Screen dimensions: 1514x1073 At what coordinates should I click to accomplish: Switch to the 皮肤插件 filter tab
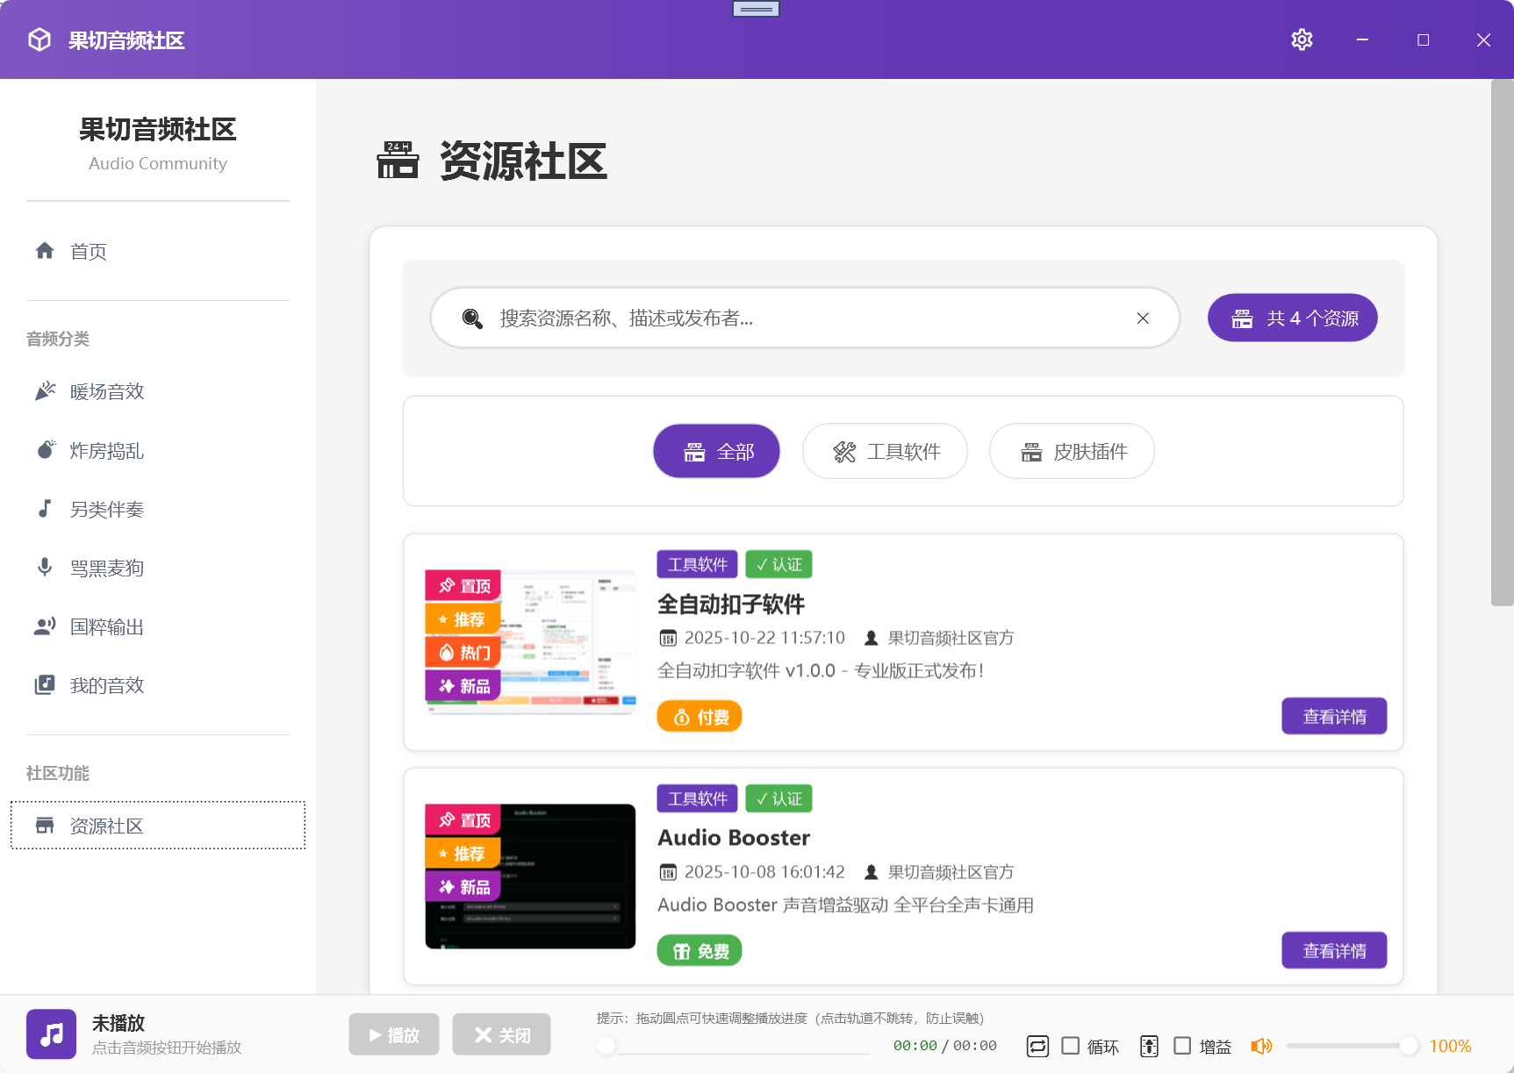point(1071,451)
